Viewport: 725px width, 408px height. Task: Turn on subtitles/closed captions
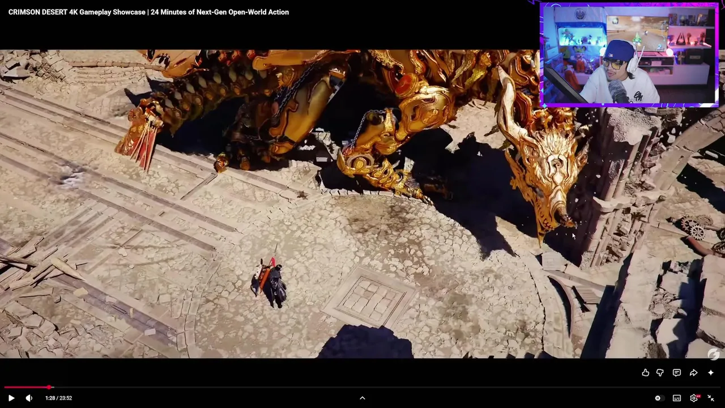point(677,398)
